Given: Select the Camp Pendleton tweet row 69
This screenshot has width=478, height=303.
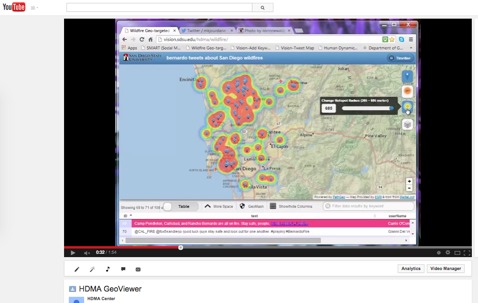Looking at the screenshot, I should click(265, 224).
